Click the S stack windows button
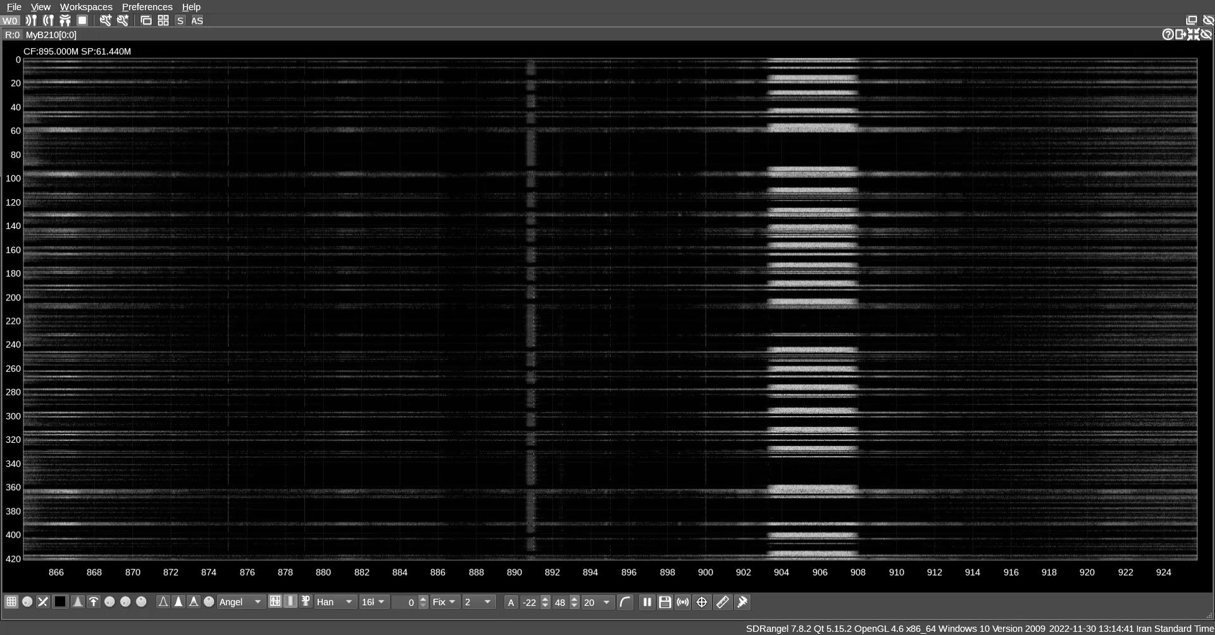Viewport: 1215px width, 635px height. pos(180,20)
